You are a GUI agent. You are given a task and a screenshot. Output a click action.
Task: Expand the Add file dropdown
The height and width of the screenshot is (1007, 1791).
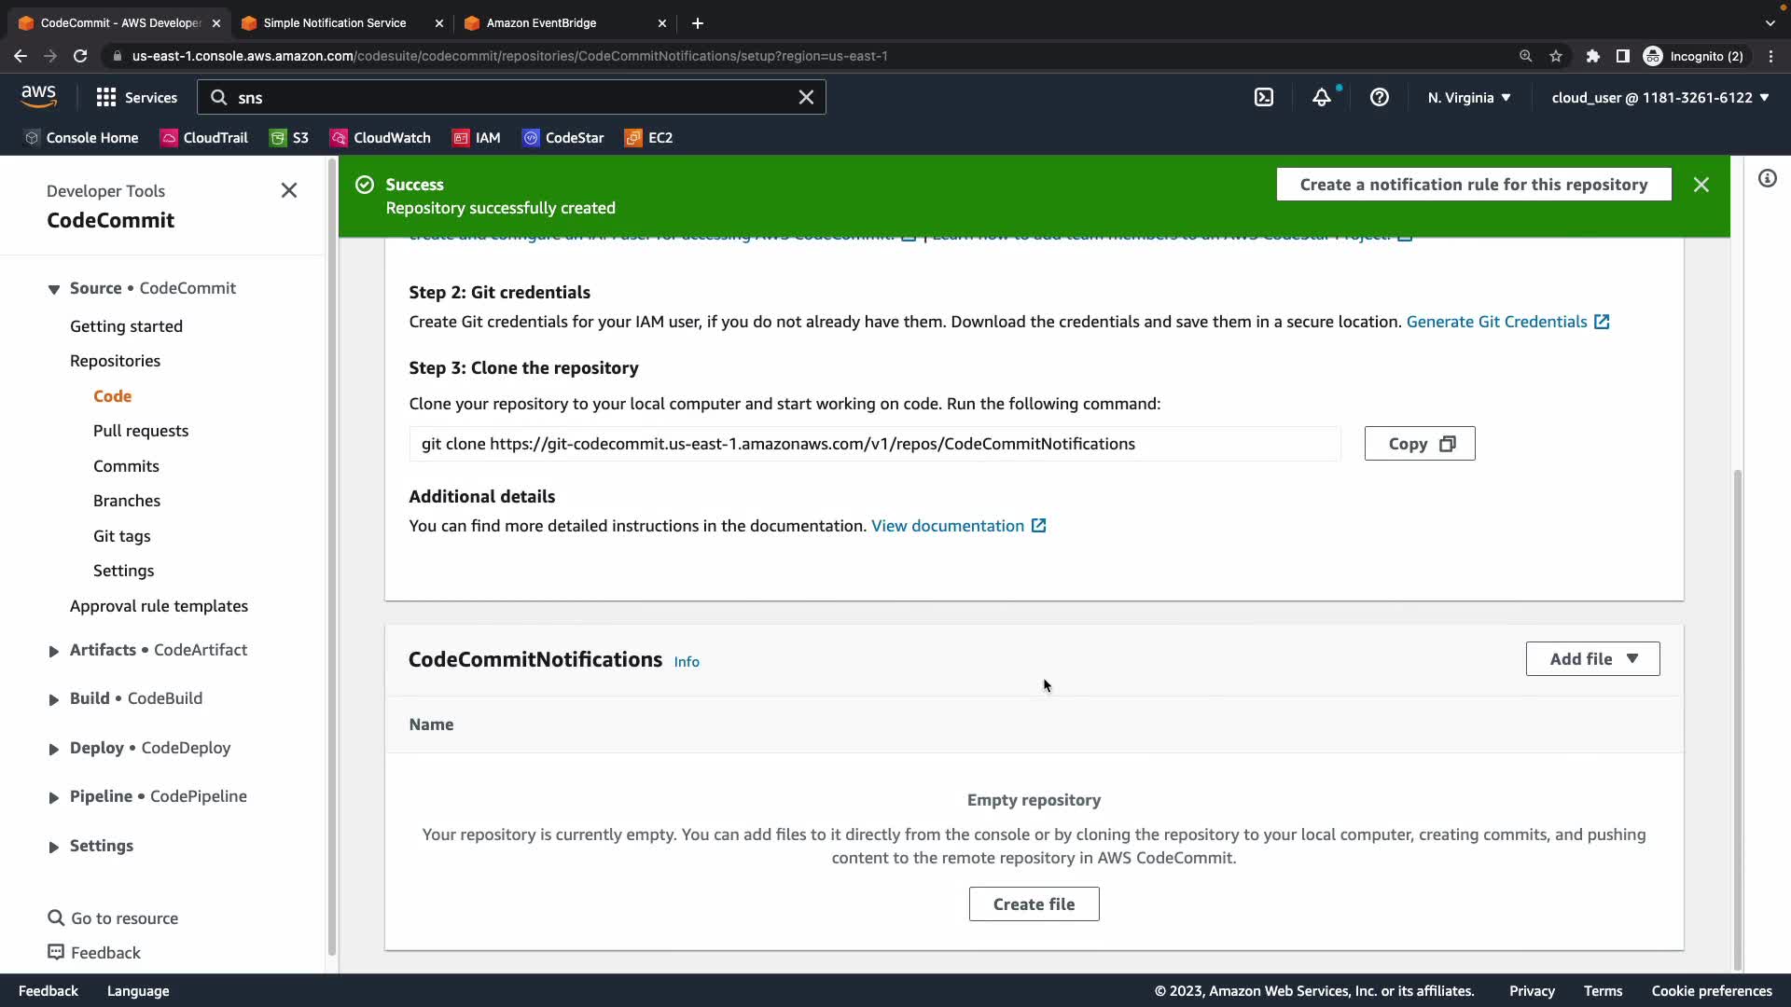(1592, 659)
